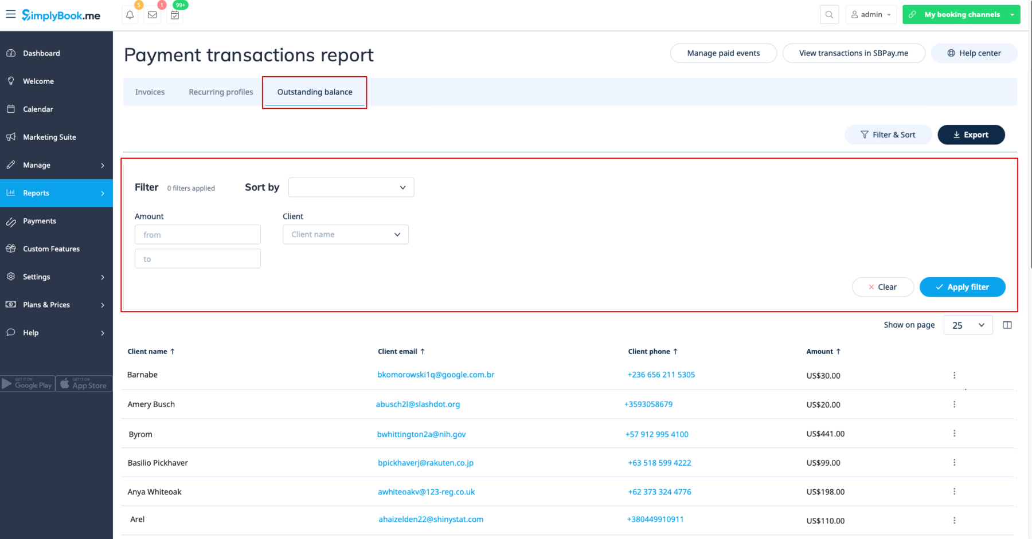Image resolution: width=1032 pixels, height=539 pixels.
Task: Open the bookings calendar icon showing 99+
Action: tap(175, 15)
